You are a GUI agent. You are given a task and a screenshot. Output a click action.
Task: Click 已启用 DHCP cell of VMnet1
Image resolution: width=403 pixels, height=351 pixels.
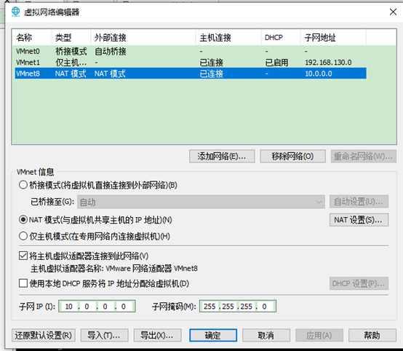tap(276, 63)
